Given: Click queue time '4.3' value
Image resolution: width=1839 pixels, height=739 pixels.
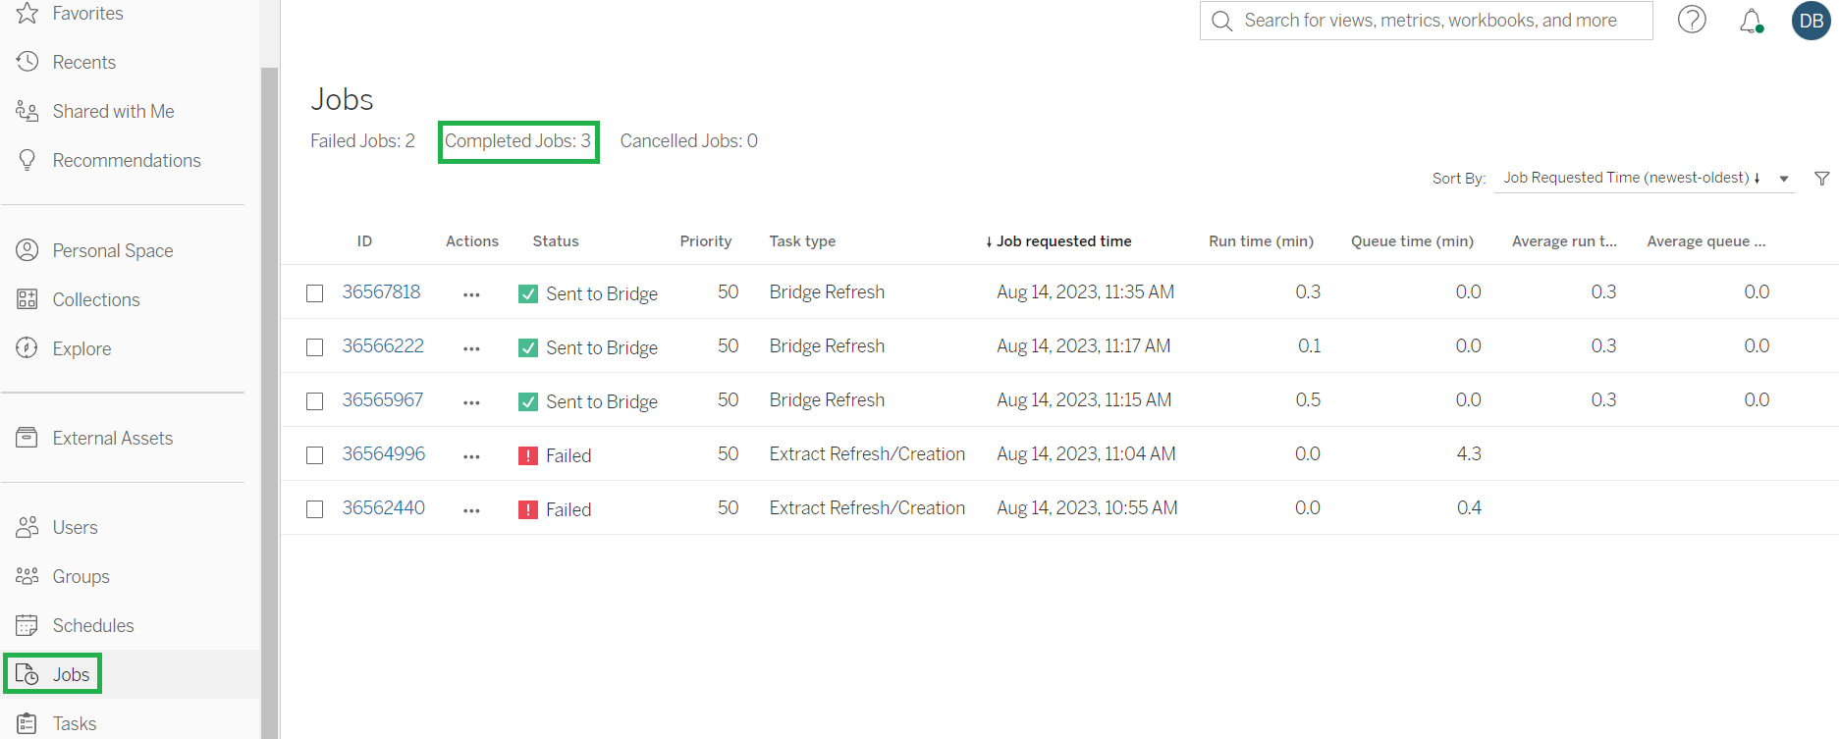Looking at the screenshot, I should pos(1469,453).
